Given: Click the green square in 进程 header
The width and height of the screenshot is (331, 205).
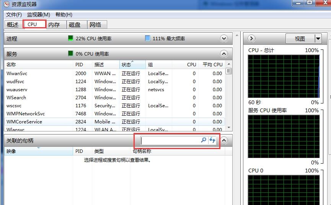Looking at the screenshot, I should pyautogui.click(x=70, y=38).
